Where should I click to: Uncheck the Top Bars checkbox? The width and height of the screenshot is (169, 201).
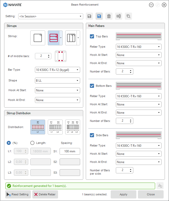point(92,36)
